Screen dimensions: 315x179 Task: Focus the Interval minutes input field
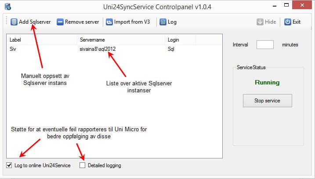(265, 45)
